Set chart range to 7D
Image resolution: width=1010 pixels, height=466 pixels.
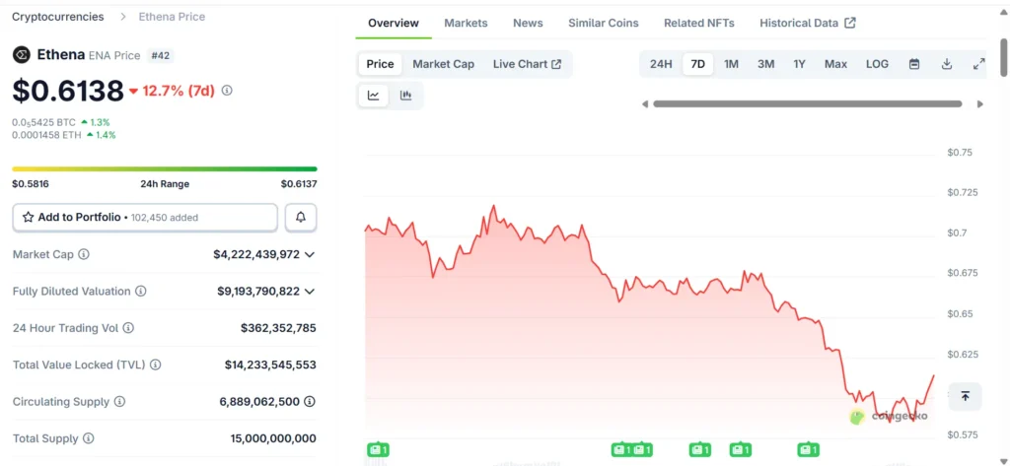(x=697, y=64)
